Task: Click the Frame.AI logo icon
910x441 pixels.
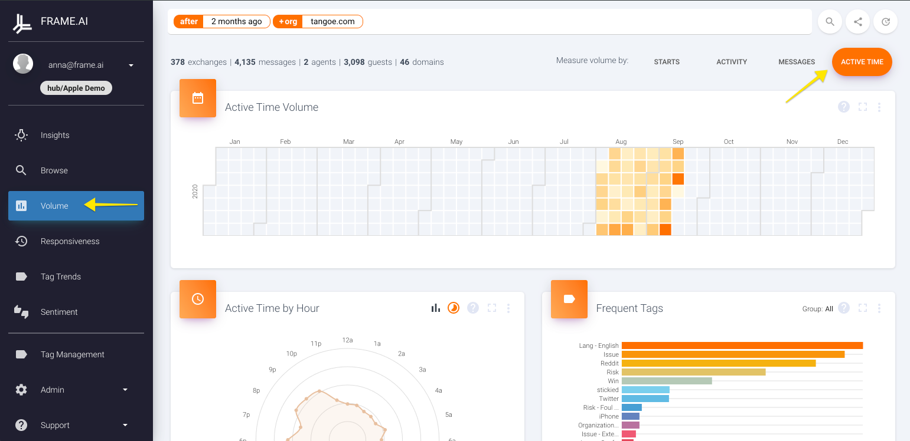Action: [x=22, y=22]
